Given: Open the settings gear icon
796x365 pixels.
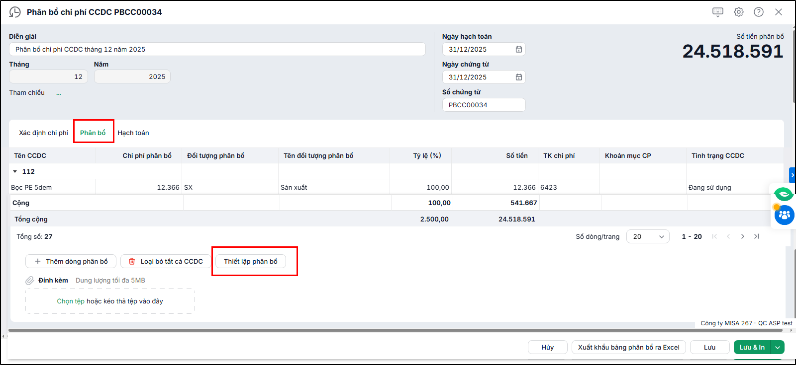Looking at the screenshot, I should (739, 12).
